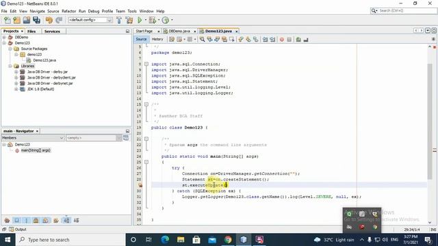The height and width of the screenshot is (246, 438).
Task: Switch to the Files tab
Action: click(x=31, y=31)
